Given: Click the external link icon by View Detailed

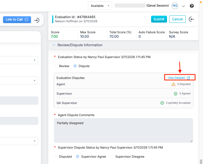Looking at the screenshot, I should pos(188,78).
